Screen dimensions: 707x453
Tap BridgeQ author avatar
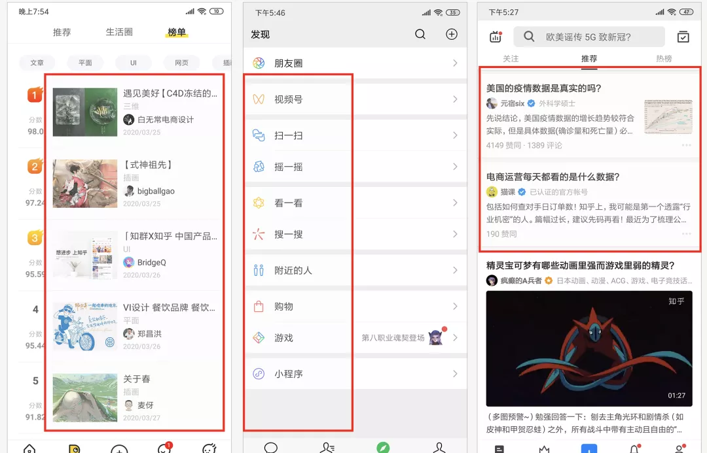click(128, 262)
